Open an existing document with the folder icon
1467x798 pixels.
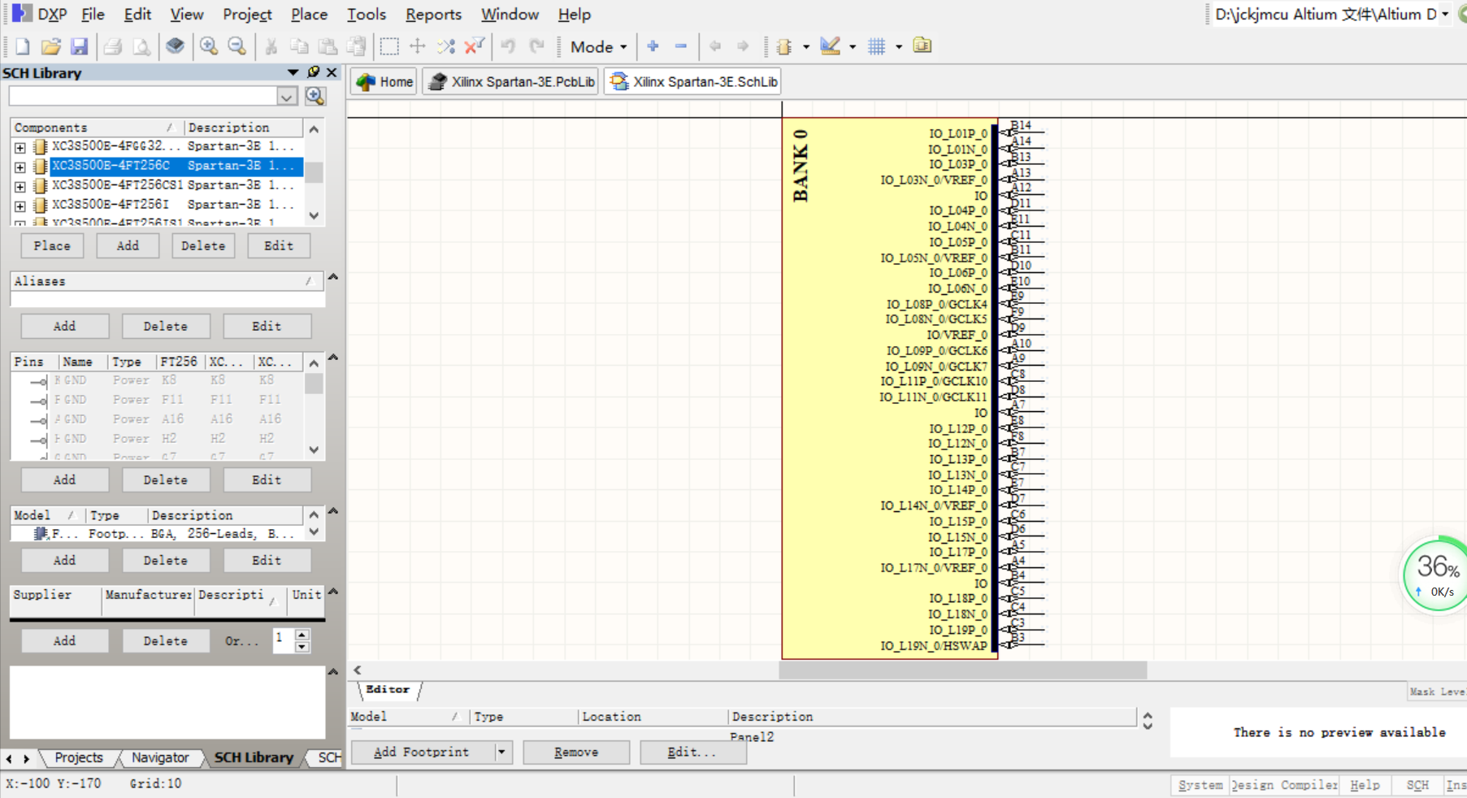pyautogui.click(x=50, y=47)
